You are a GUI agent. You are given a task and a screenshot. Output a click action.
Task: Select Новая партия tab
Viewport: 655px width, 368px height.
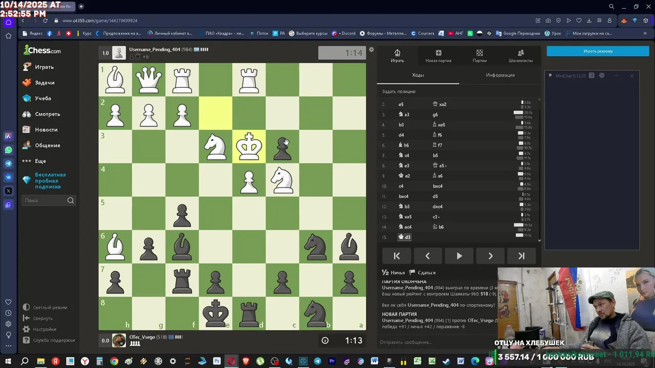coord(439,56)
